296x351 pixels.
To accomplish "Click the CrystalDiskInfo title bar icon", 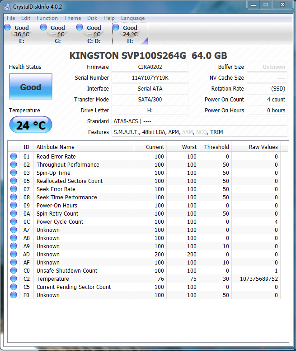I will (7, 7).
